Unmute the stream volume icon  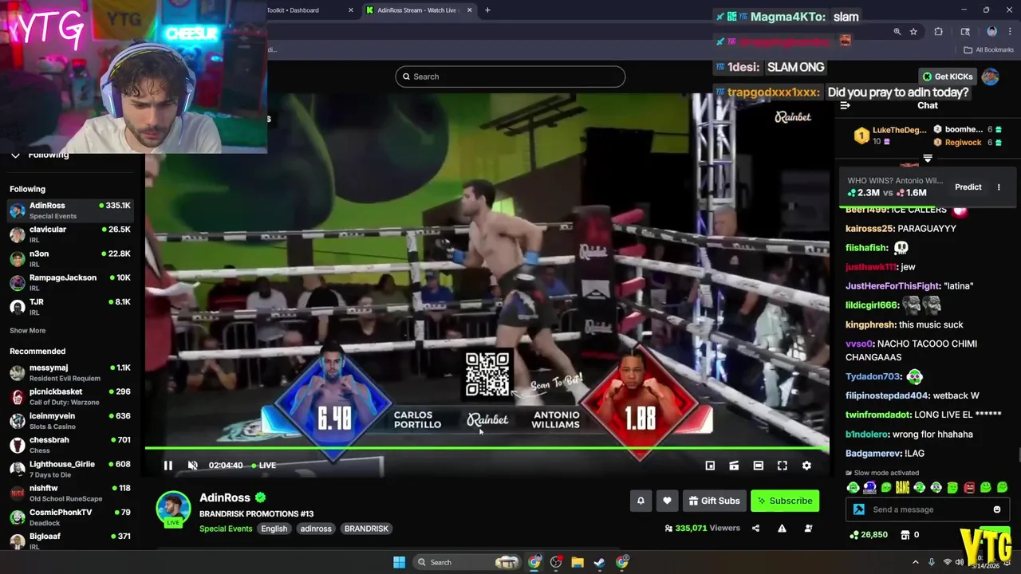click(x=192, y=466)
